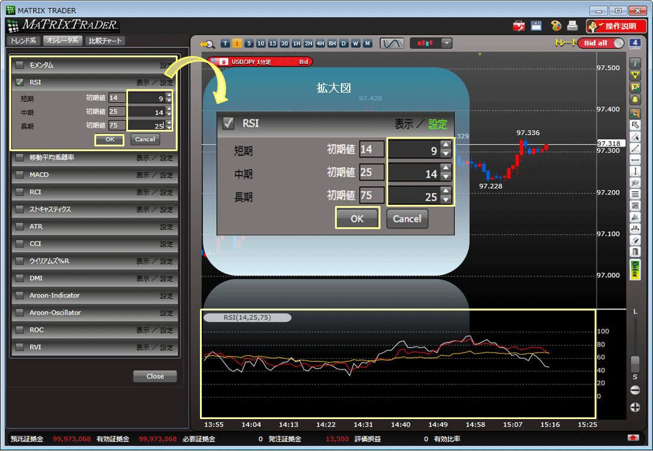Click the alert bell icon
Viewport: 653px width, 451px height.
pyautogui.click(x=635, y=100)
